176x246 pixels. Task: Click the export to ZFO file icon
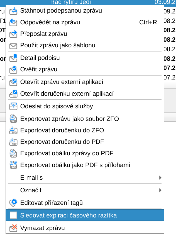[13, 119]
